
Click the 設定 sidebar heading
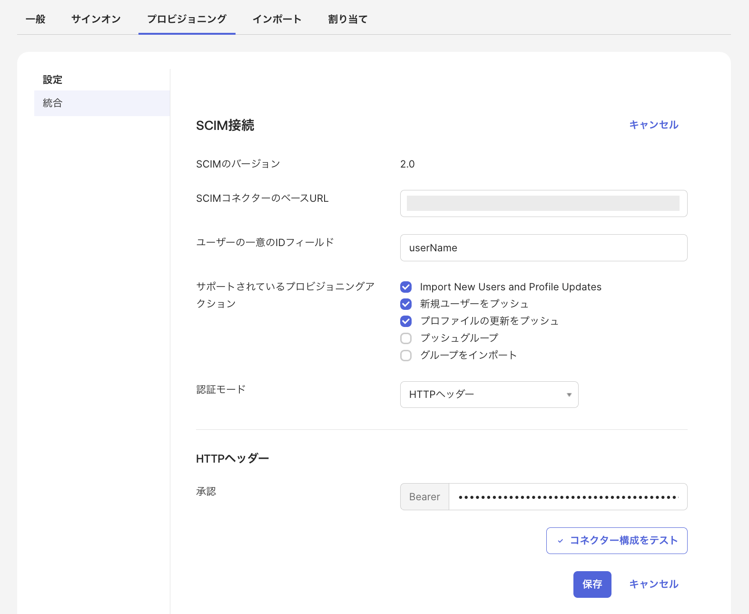(52, 79)
